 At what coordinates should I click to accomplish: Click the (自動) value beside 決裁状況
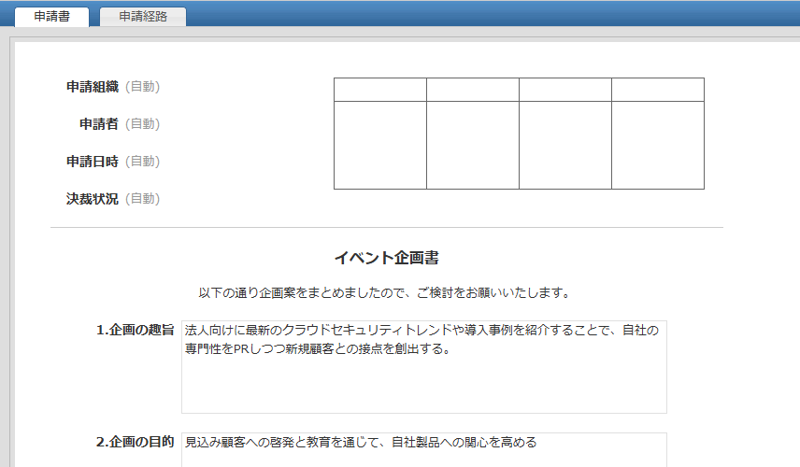pos(142,199)
